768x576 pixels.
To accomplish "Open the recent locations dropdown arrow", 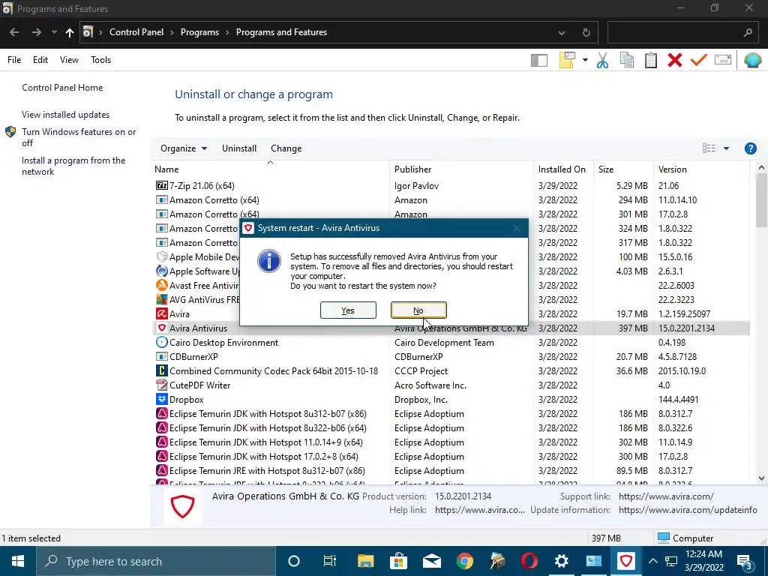I will (54, 33).
